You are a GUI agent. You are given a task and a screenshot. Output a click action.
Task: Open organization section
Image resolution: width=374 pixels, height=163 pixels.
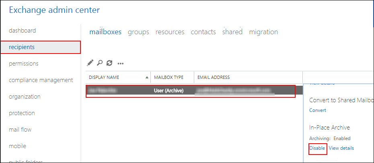[x=25, y=97]
